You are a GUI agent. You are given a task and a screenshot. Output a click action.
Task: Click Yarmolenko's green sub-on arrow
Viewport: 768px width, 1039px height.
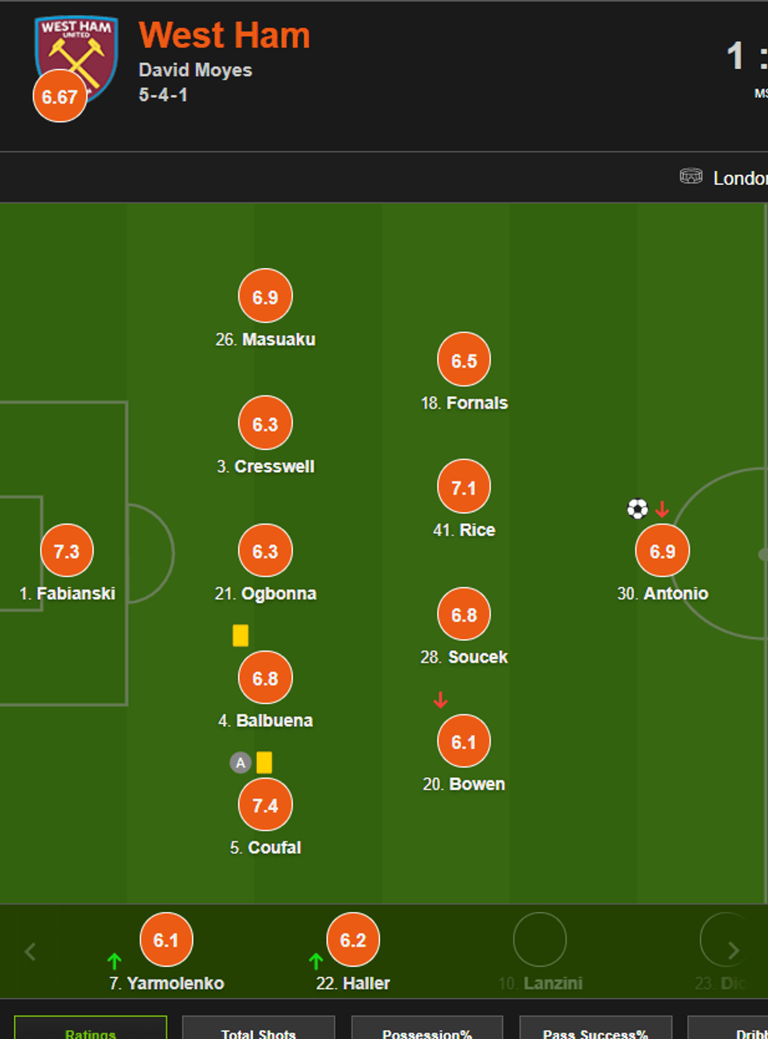click(114, 961)
